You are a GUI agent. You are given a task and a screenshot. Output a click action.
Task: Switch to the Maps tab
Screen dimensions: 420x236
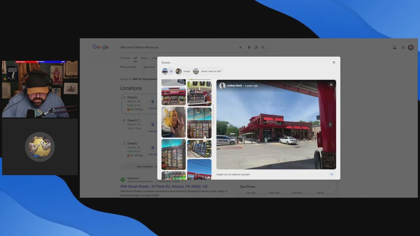(x=144, y=58)
